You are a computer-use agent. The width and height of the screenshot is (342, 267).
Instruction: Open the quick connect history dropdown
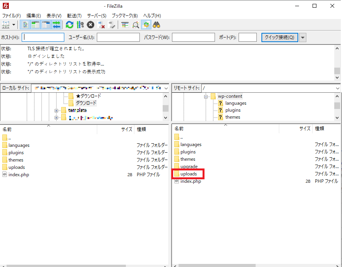tap(303, 37)
